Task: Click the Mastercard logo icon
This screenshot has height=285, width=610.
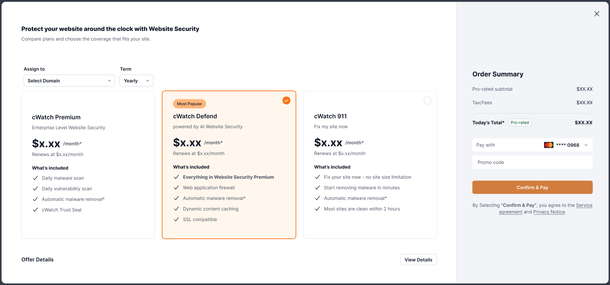Action: [x=548, y=145]
